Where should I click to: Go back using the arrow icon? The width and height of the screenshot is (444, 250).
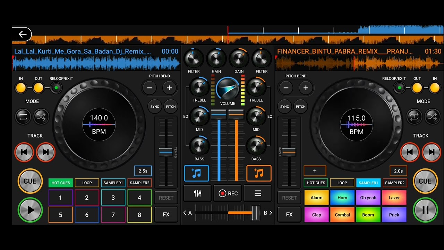point(22,34)
